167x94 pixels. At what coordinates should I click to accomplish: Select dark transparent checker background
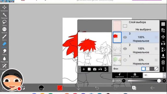pyautogui.click(x=152, y=69)
